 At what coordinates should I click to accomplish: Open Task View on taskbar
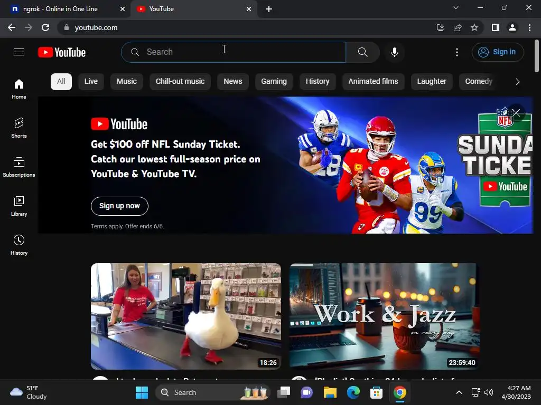284,392
